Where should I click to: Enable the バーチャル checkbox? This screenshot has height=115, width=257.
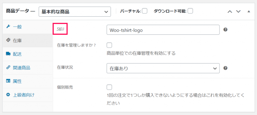[x=145, y=11]
